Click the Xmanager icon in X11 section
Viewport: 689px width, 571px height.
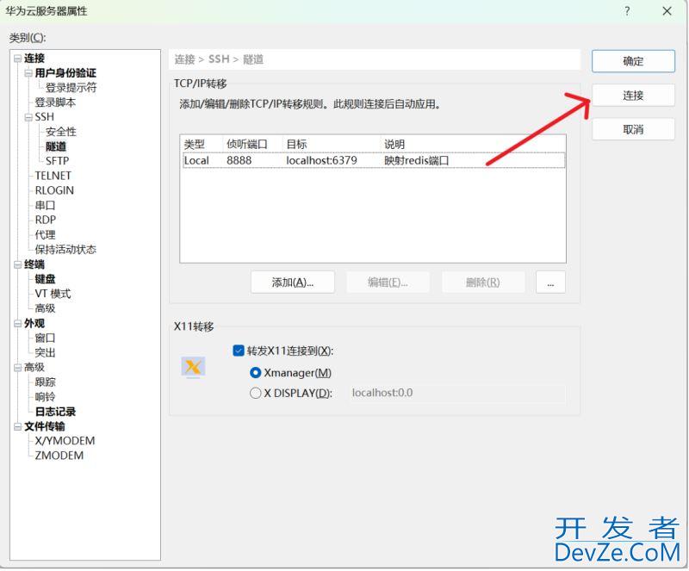[x=193, y=367]
